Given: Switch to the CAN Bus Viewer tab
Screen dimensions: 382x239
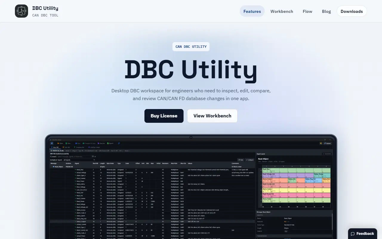Looking at the screenshot, I should (94, 147).
